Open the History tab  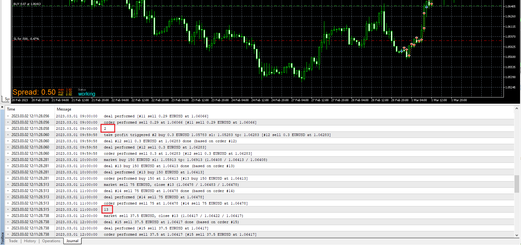[x=30, y=241]
